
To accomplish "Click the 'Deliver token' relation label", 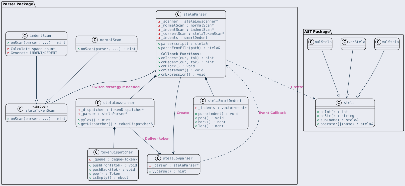I will point(157,138).
